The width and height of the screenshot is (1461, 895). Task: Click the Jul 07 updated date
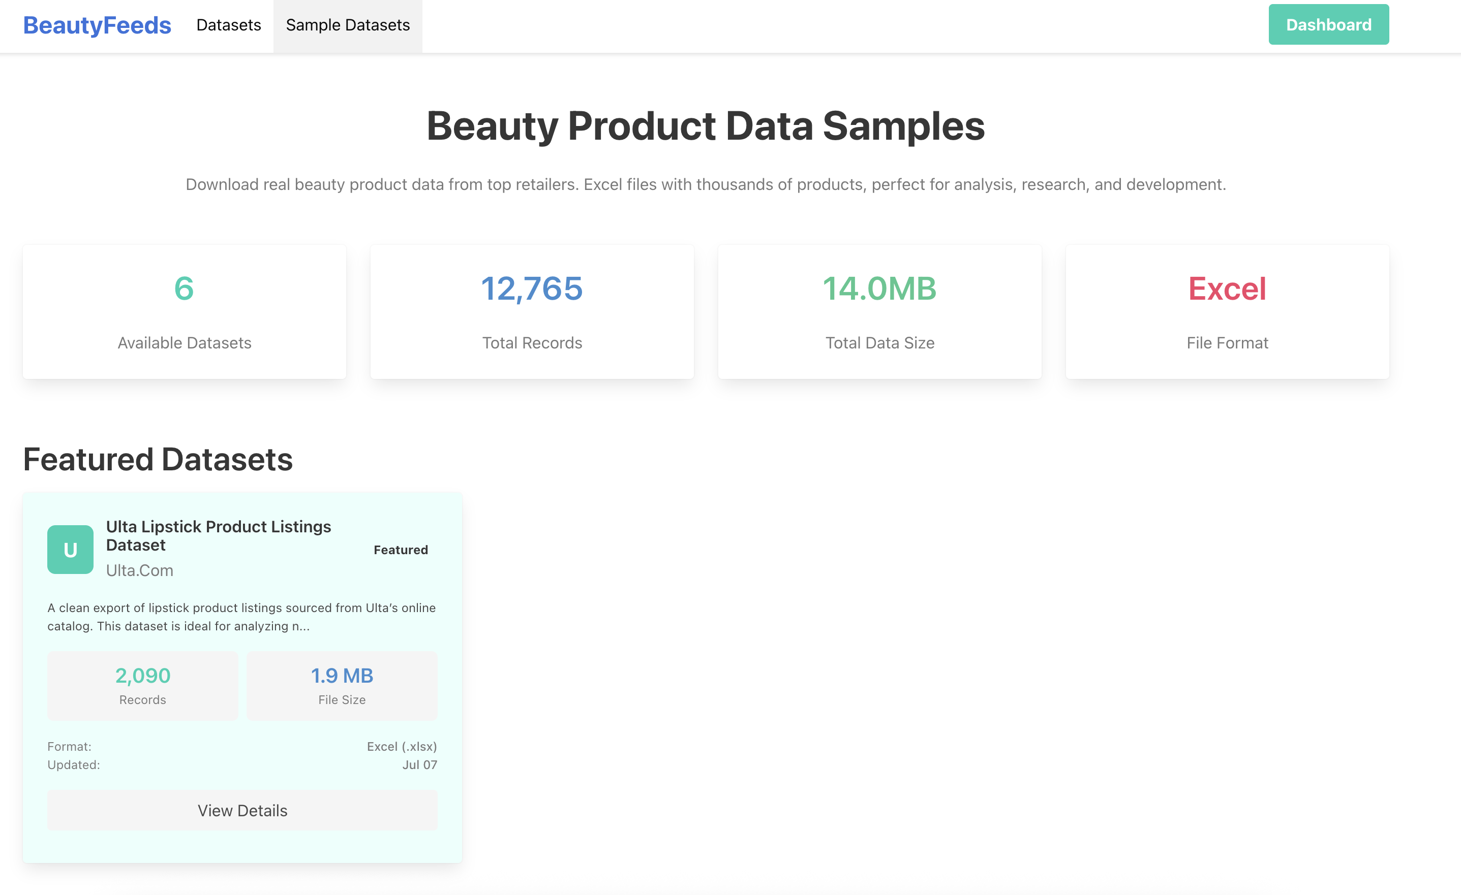tap(420, 764)
